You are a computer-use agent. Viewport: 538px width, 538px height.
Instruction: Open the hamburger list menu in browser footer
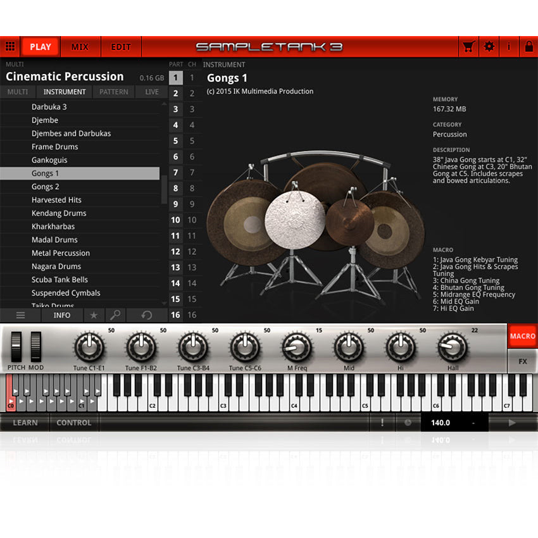click(x=21, y=315)
